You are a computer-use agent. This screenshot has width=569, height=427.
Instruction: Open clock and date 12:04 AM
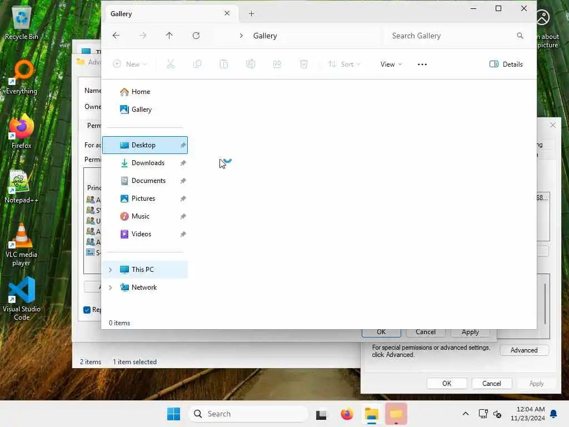pos(527,414)
